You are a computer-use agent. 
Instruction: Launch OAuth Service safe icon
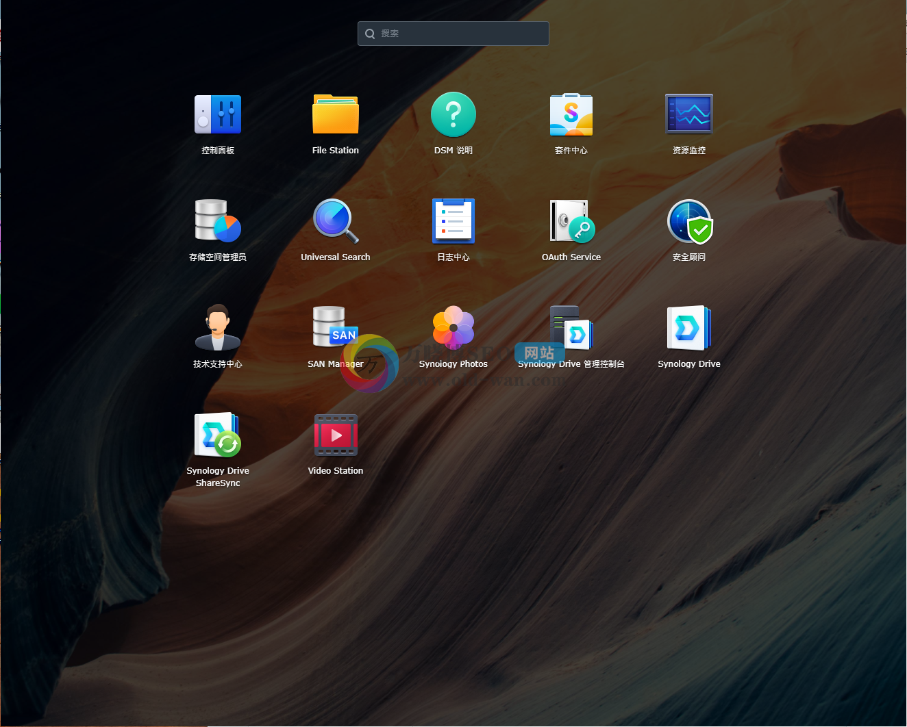point(571,221)
